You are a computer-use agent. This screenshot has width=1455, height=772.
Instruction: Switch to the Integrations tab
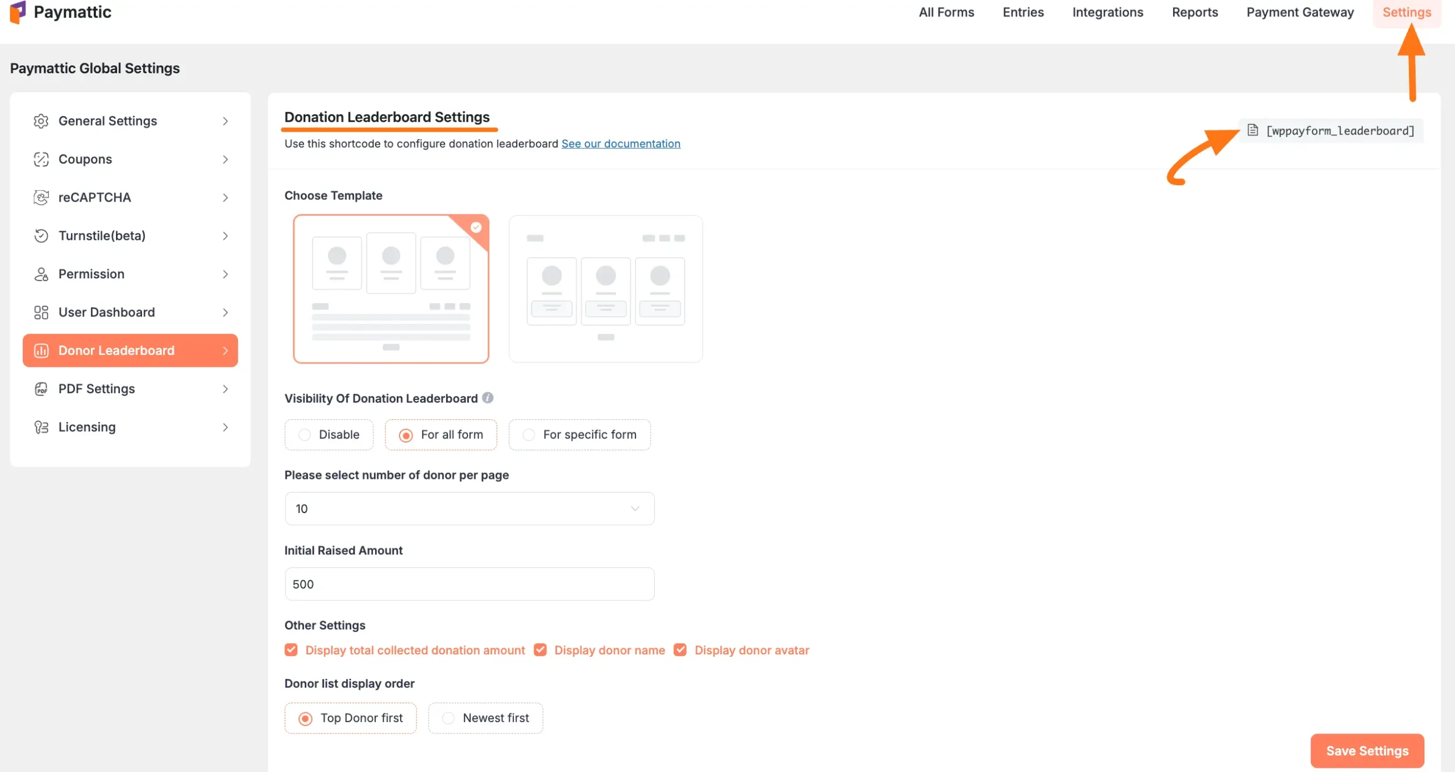(1108, 12)
